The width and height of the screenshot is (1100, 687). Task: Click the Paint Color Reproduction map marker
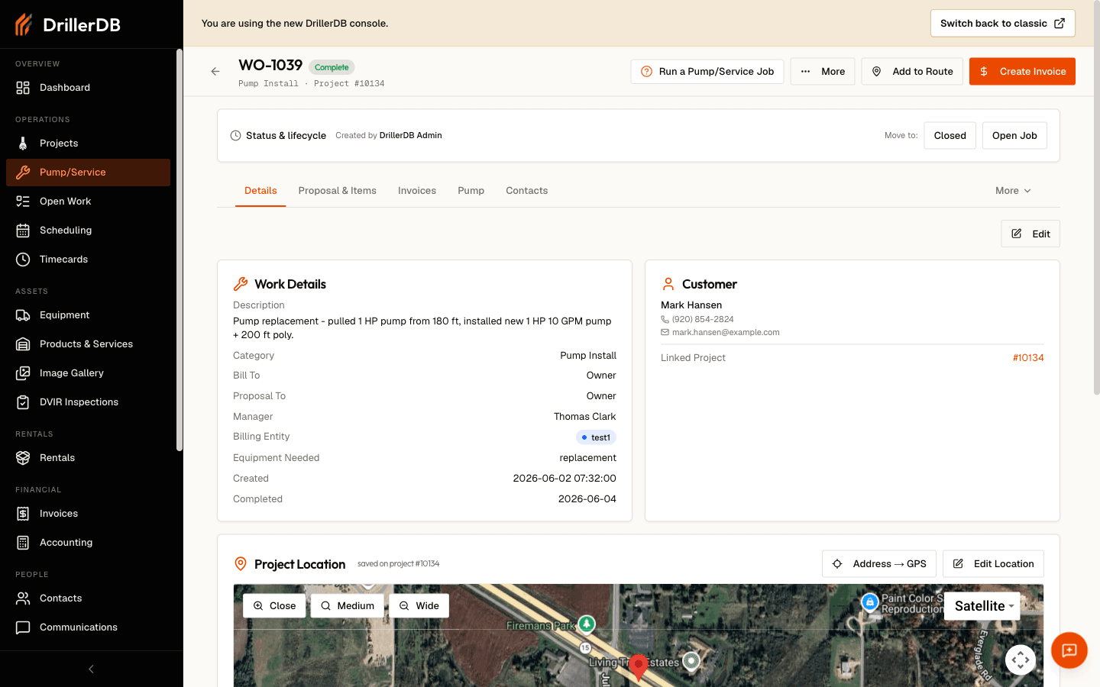(870, 602)
